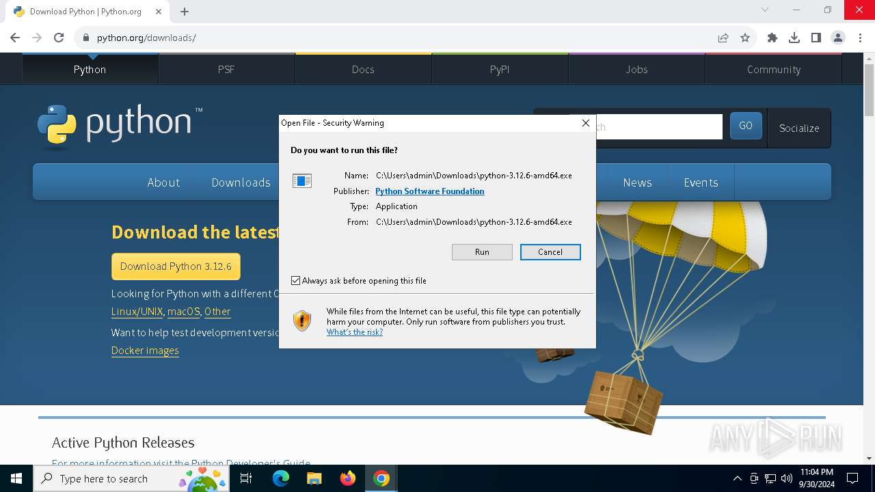
Task: Open Chrome downloads tray icon
Action: pyautogui.click(x=794, y=38)
